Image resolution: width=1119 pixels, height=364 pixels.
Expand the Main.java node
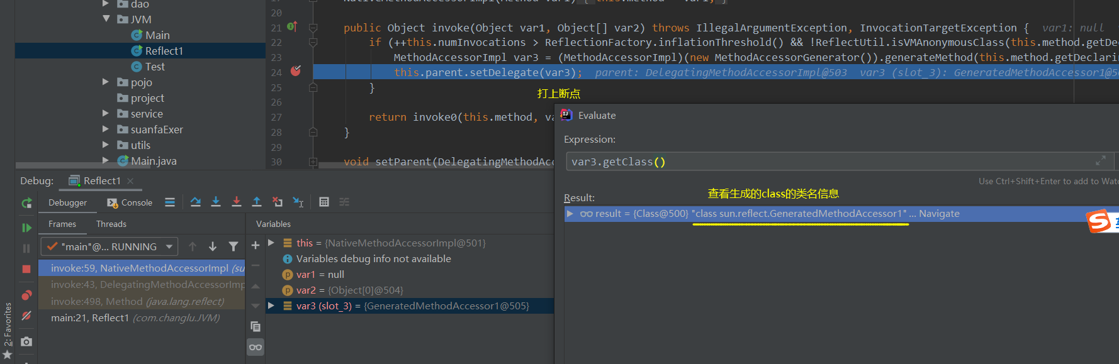[106, 160]
